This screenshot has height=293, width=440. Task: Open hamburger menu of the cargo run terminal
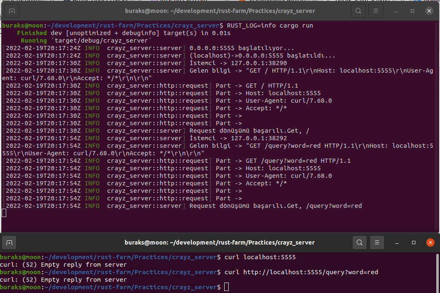(x=376, y=11)
